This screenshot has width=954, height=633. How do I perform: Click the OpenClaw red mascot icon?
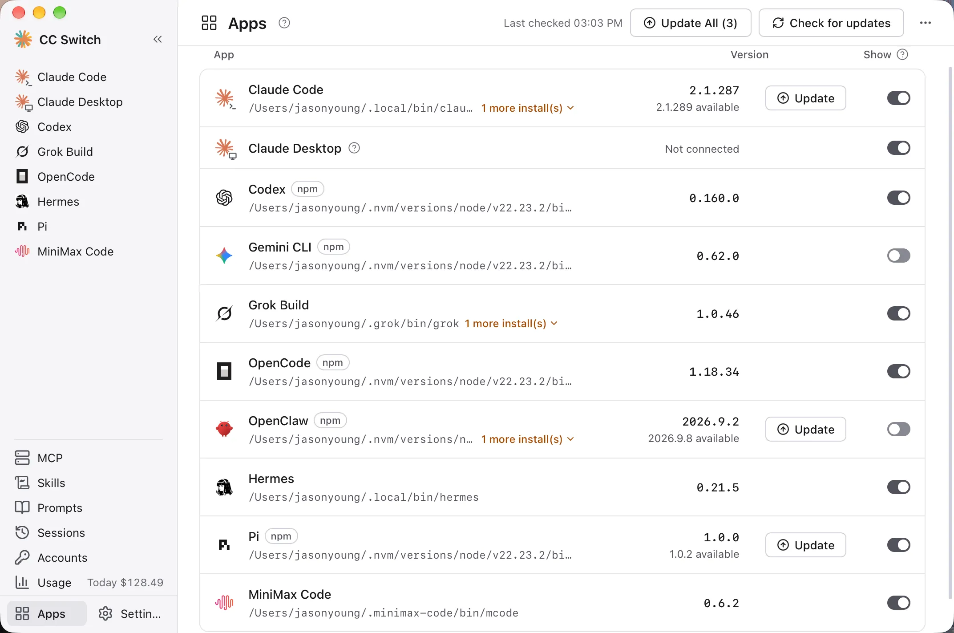click(x=224, y=429)
